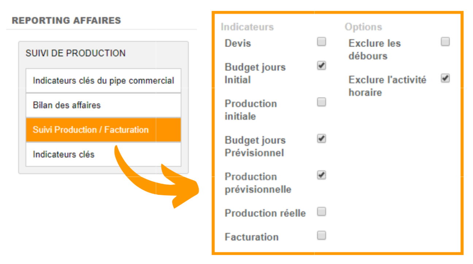Open Indicateurs clés du pipe commercial
The width and height of the screenshot is (473, 264).
point(103,80)
